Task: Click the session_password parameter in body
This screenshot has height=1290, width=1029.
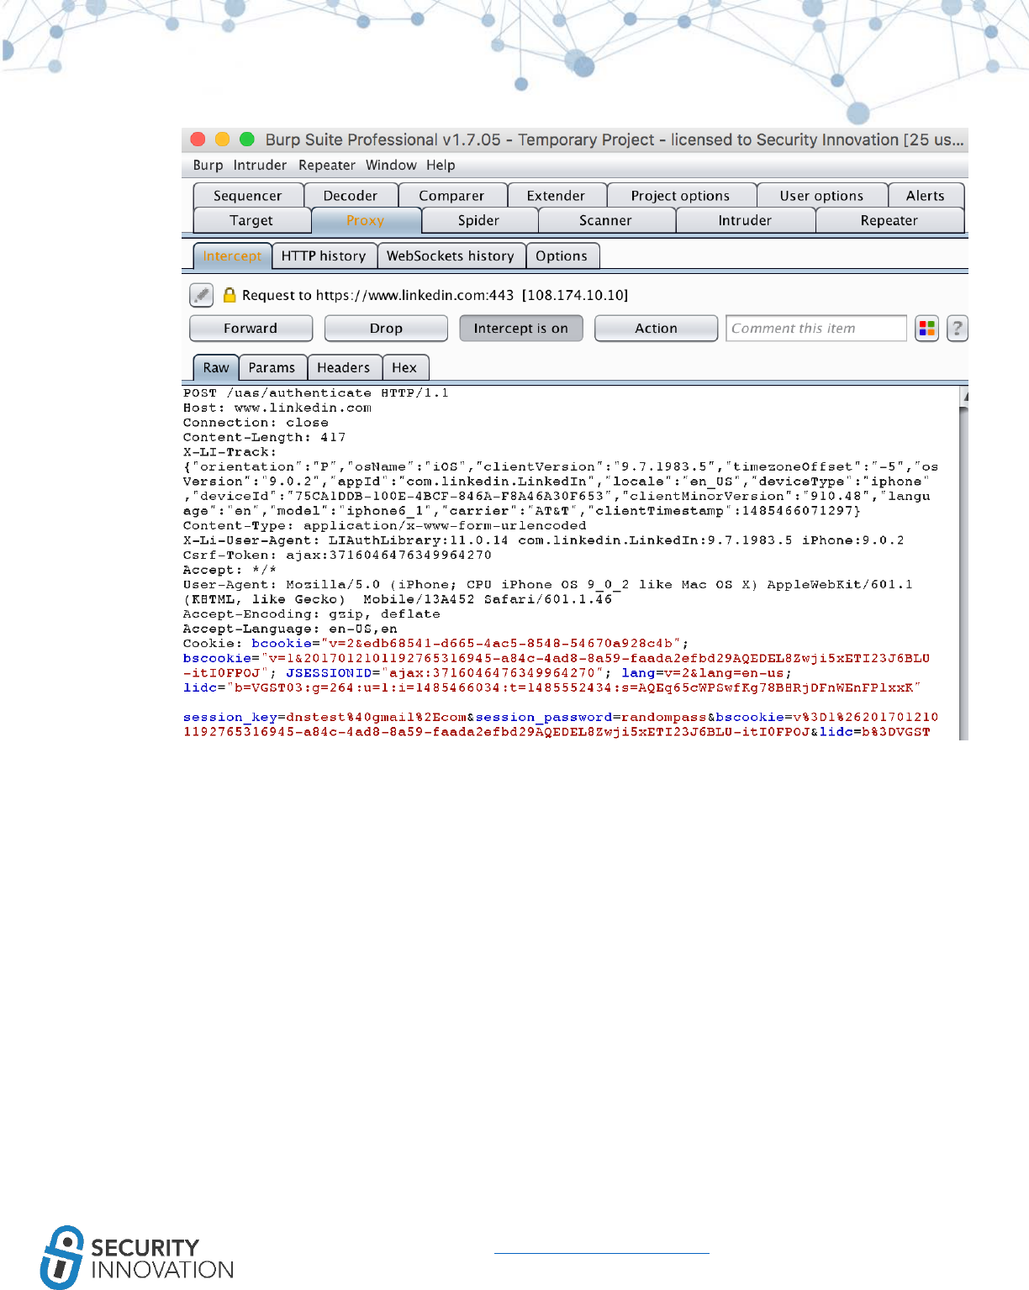Action: tap(544, 718)
